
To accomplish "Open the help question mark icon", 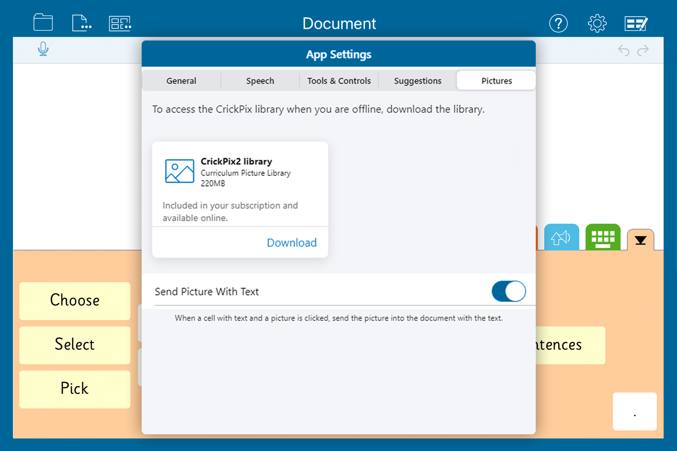I will 558,23.
